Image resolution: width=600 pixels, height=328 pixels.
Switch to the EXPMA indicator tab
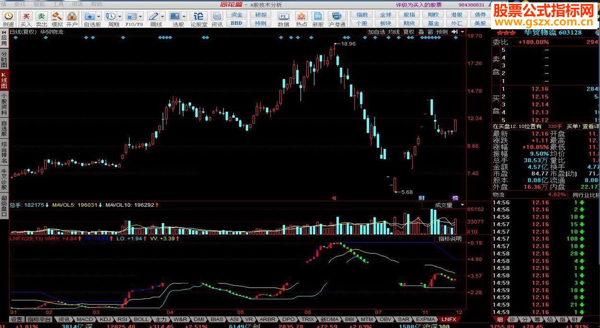click(x=426, y=319)
